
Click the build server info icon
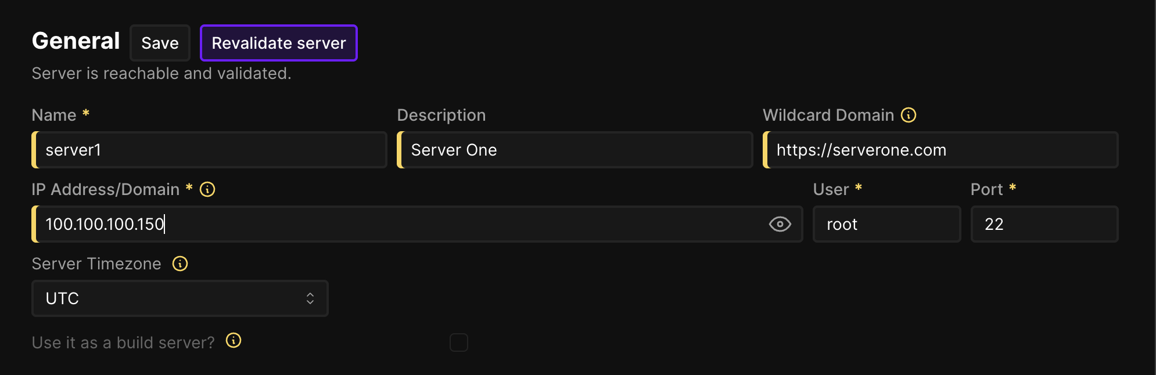click(x=234, y=341)
